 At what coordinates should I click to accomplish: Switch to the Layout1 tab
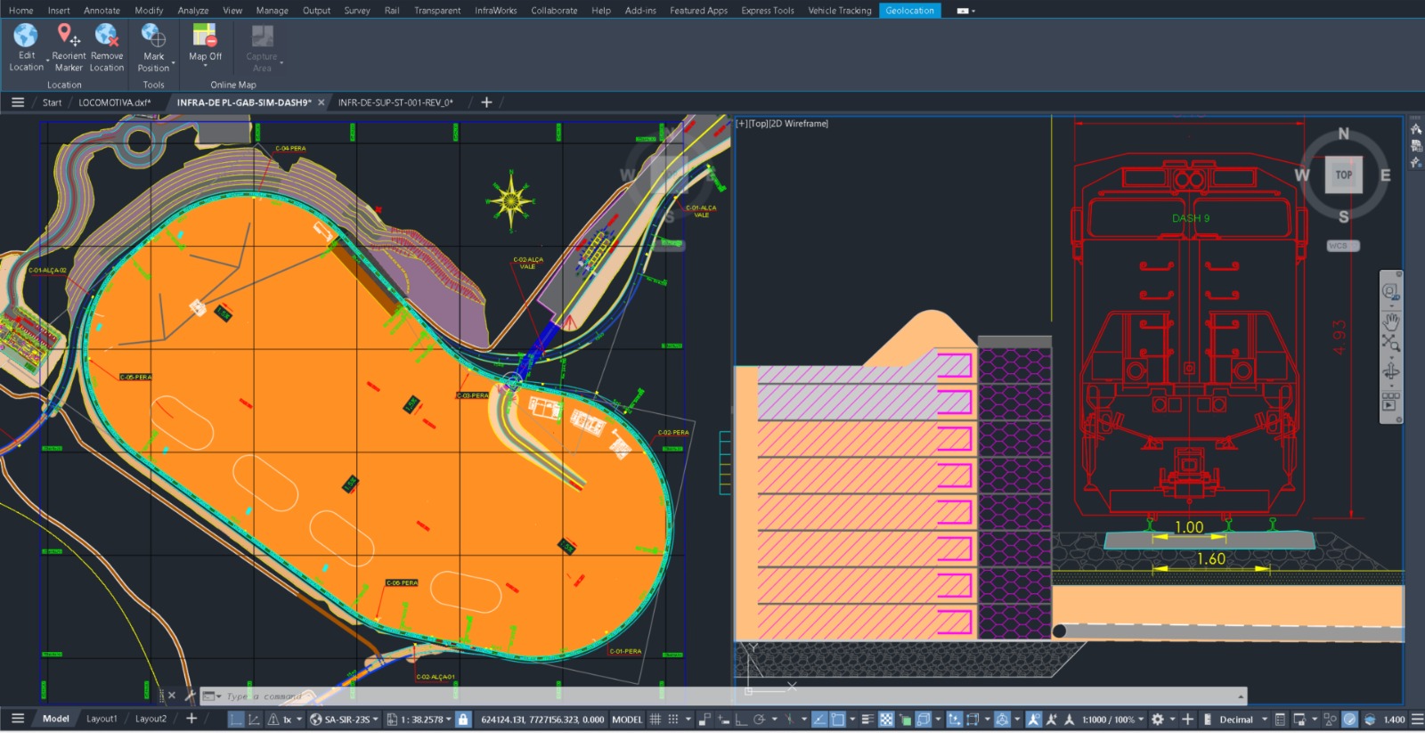point(102,719)
